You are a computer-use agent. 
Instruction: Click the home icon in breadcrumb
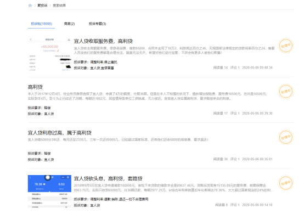[x=30, y=5]
